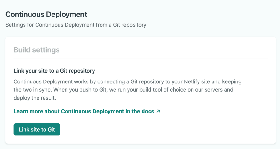Viewport: 280px width, 149px height.
Task: Click the line starting Continuous Deployment works by
Action: tap(128, 81)
